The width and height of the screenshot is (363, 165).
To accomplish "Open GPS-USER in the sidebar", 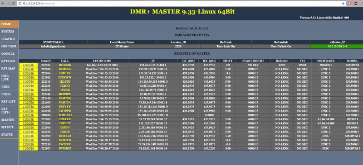I will click(9, 47).
